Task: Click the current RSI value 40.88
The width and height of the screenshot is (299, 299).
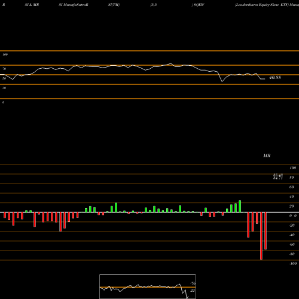Action: click(275, 78)
